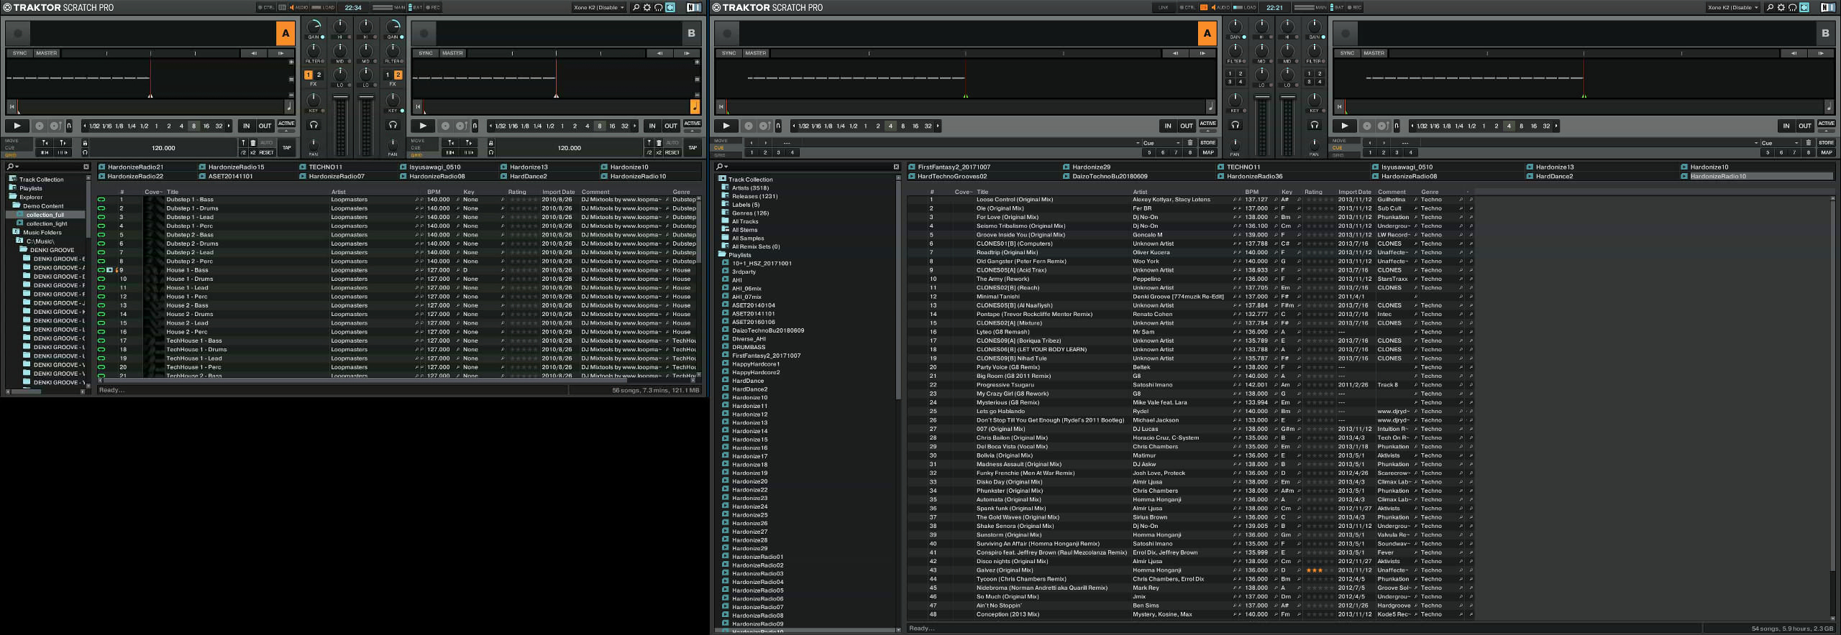Screen dimensions: 1841x635
Task: Toggle SYNC on left window deck A
Action: click(19, 53)
